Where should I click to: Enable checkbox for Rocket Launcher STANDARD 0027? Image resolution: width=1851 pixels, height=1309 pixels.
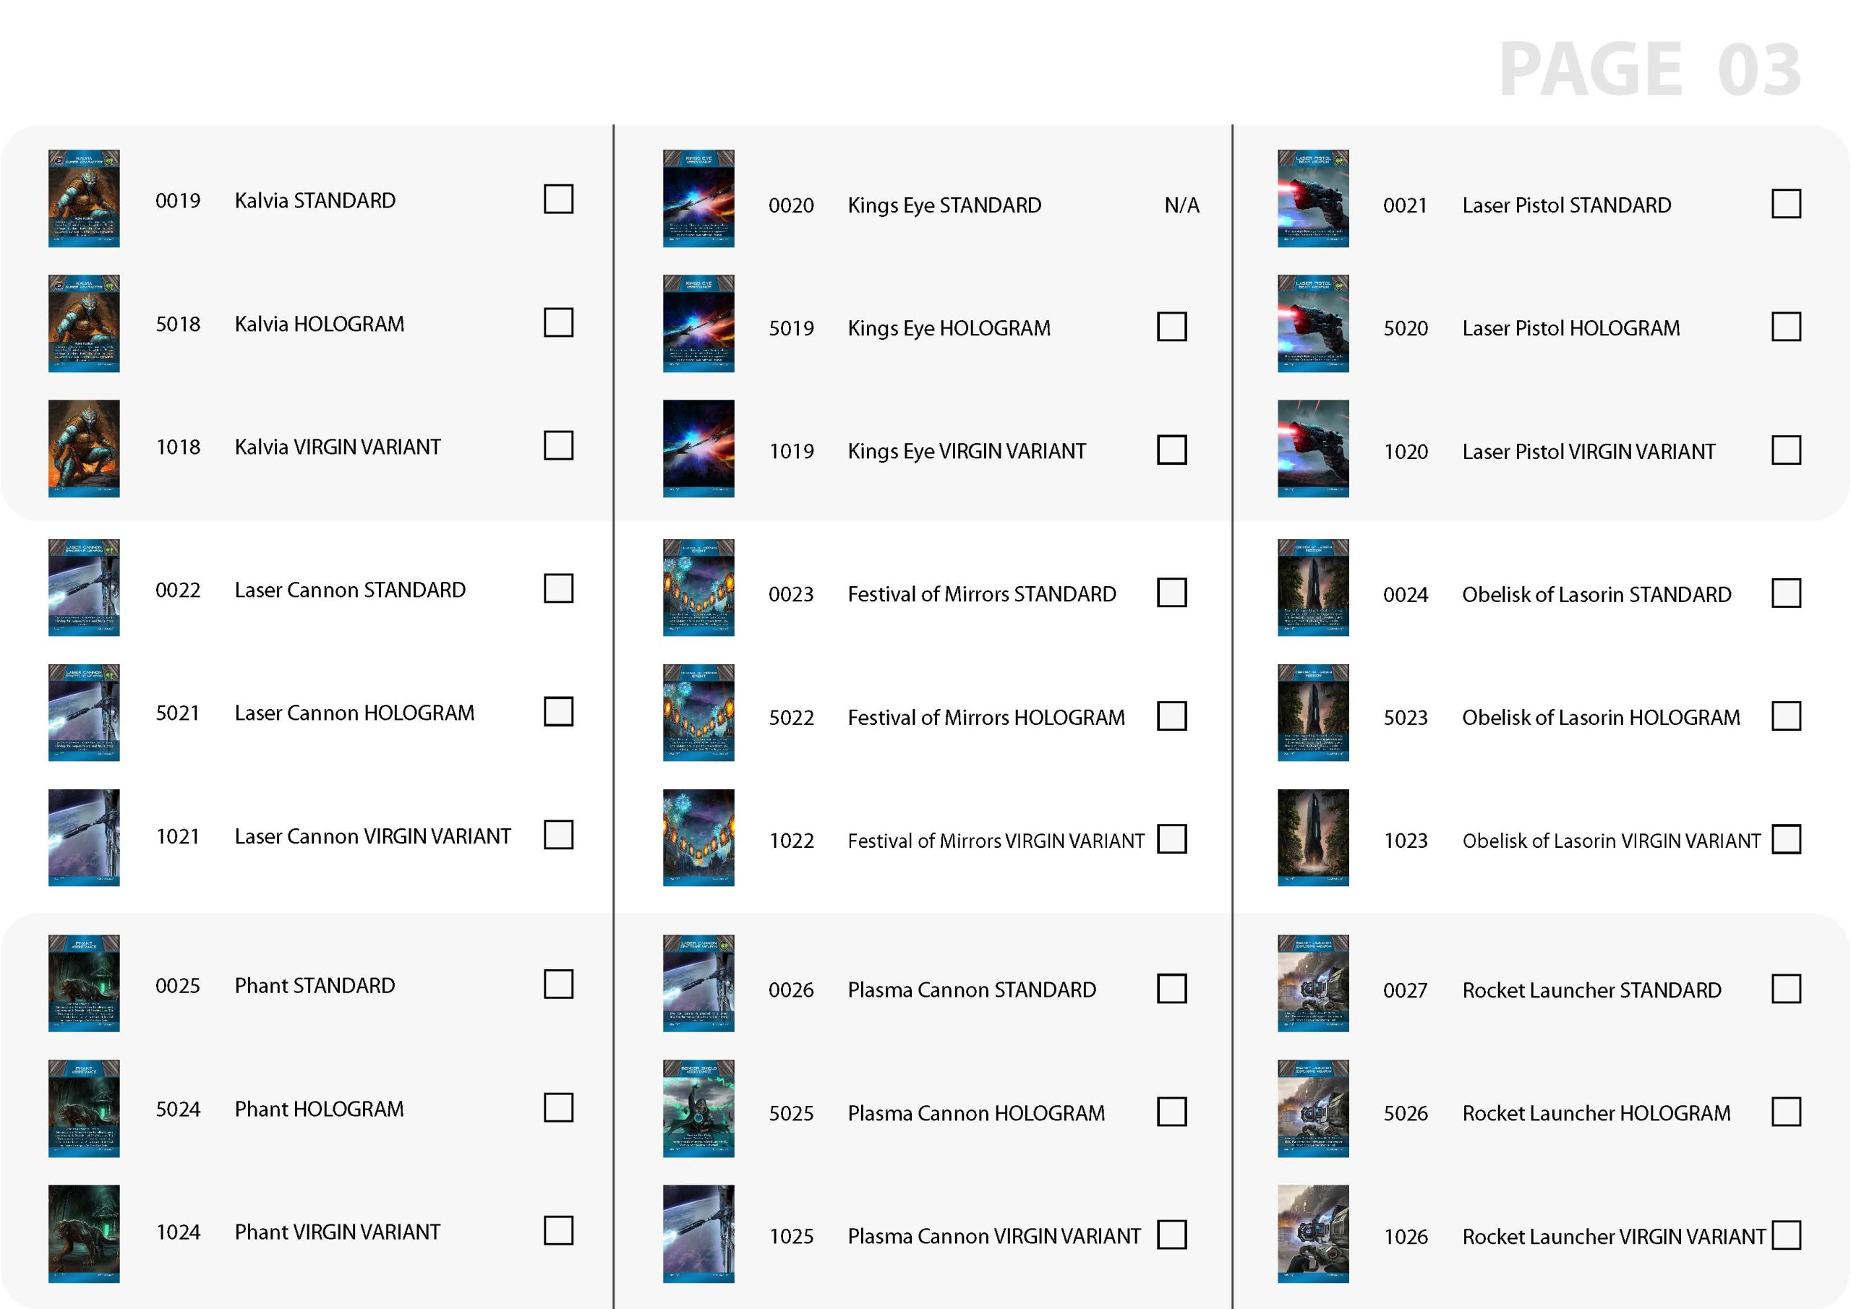[x=1787, y=984]
